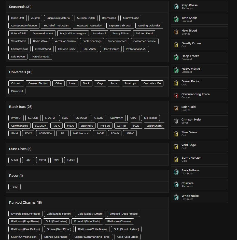
Task: Select the M249 SAW black ice tag
Action: (45, 133)
